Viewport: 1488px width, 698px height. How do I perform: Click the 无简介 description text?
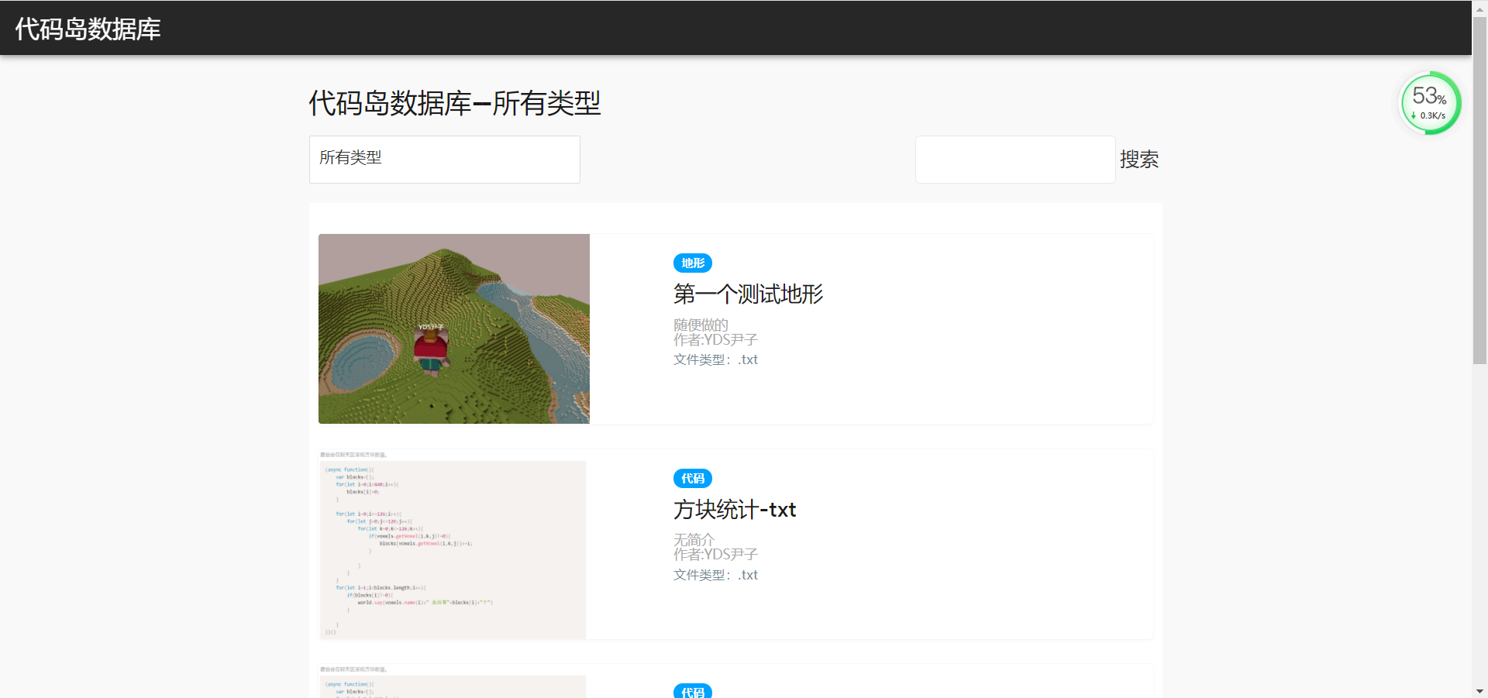694,539
